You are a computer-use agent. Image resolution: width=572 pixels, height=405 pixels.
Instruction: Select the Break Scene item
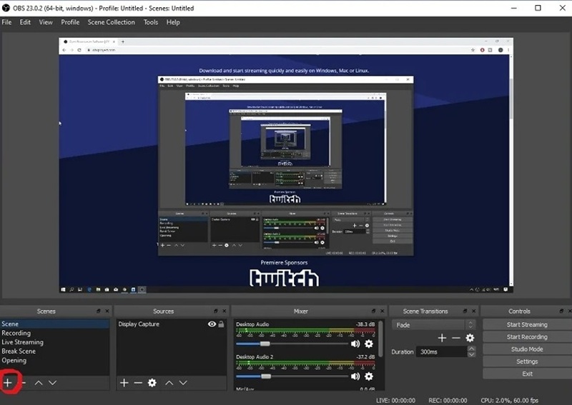click(x=55, y=351)
